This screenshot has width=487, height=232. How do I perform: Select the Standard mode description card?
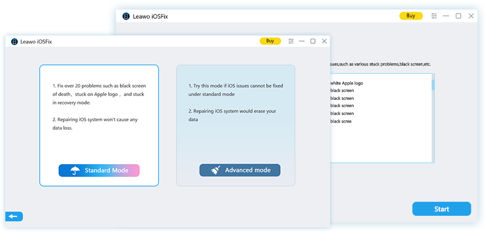pyautogui.click(x=99, y=126)
